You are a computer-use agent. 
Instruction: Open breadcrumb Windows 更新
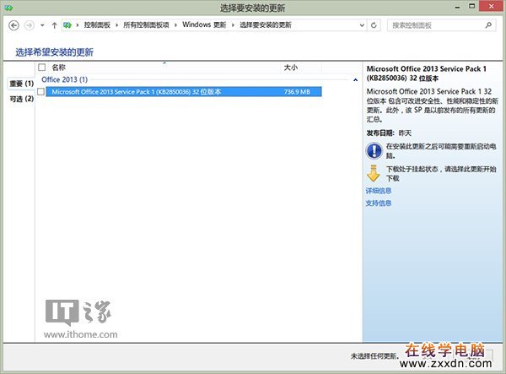tap(204, 24)
